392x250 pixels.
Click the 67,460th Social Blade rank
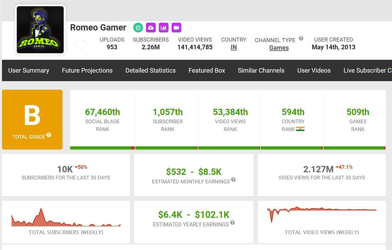102,112
